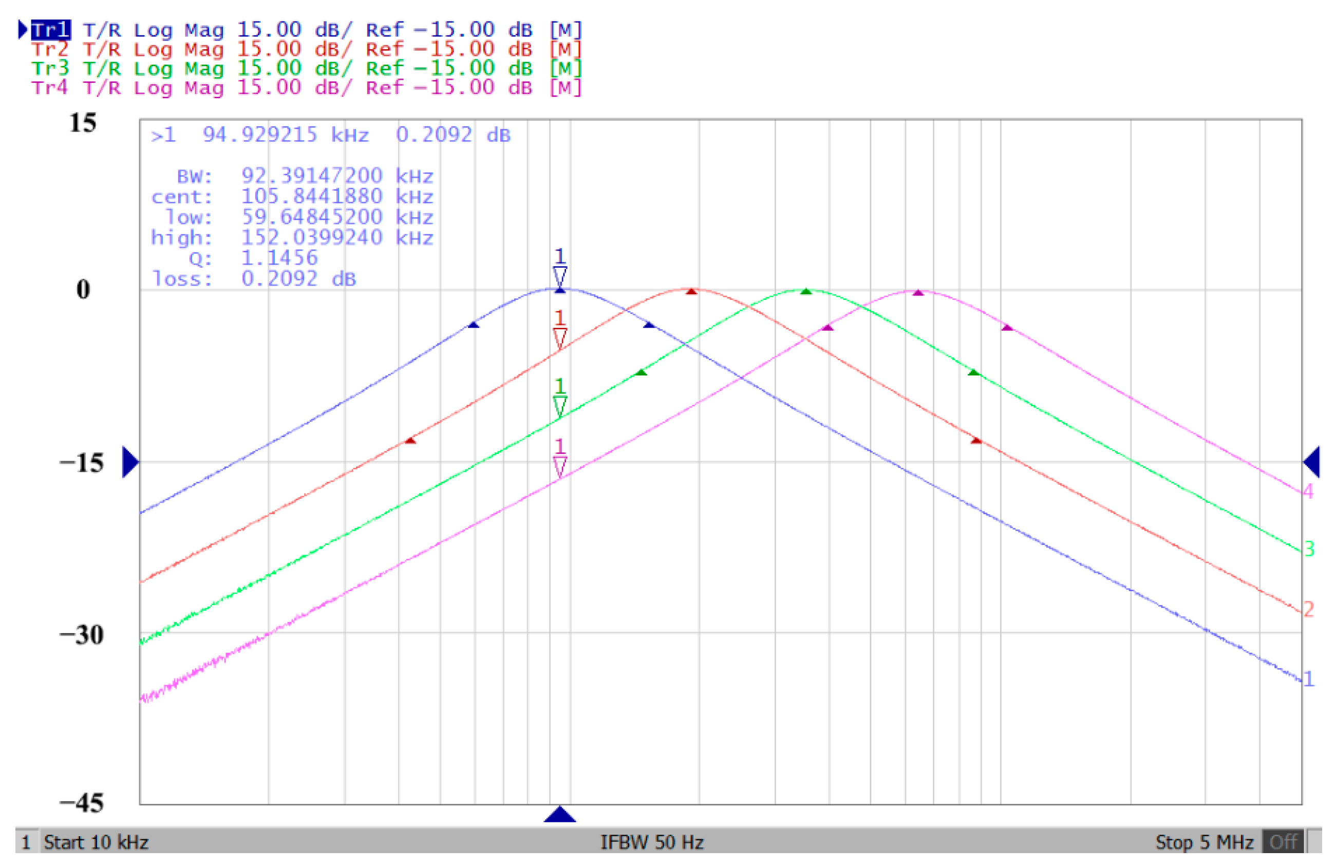Click the Start 10 kHz field
1336x867 pixels.
point(96,842)
